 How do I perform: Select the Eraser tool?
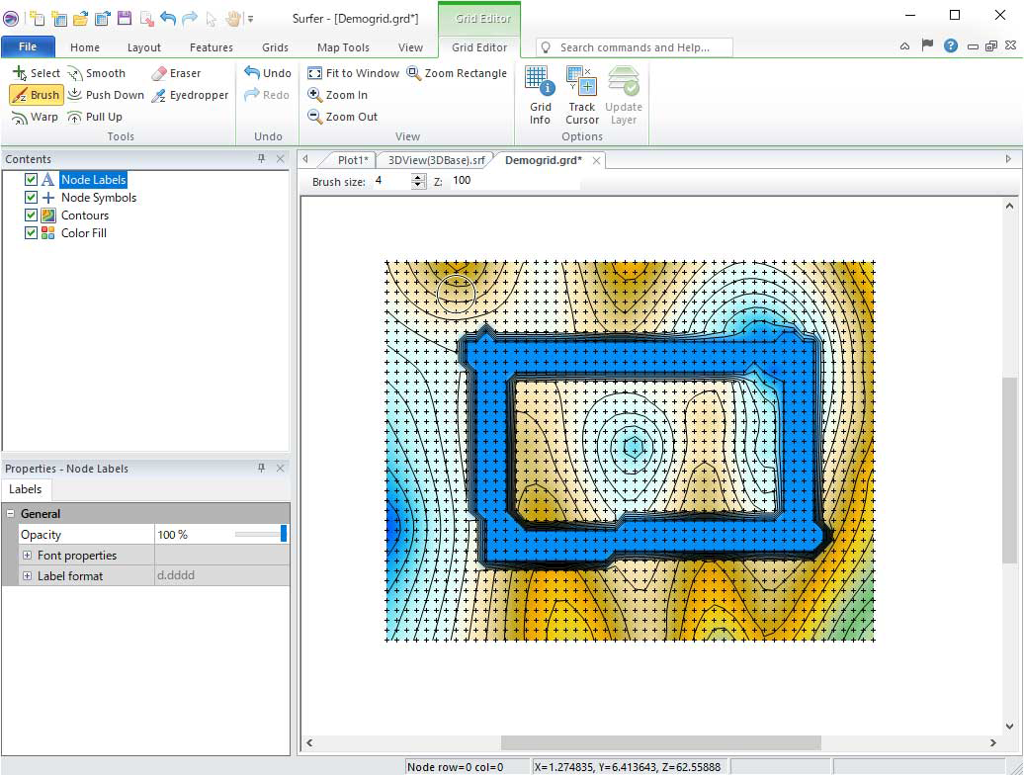[176, 73]
